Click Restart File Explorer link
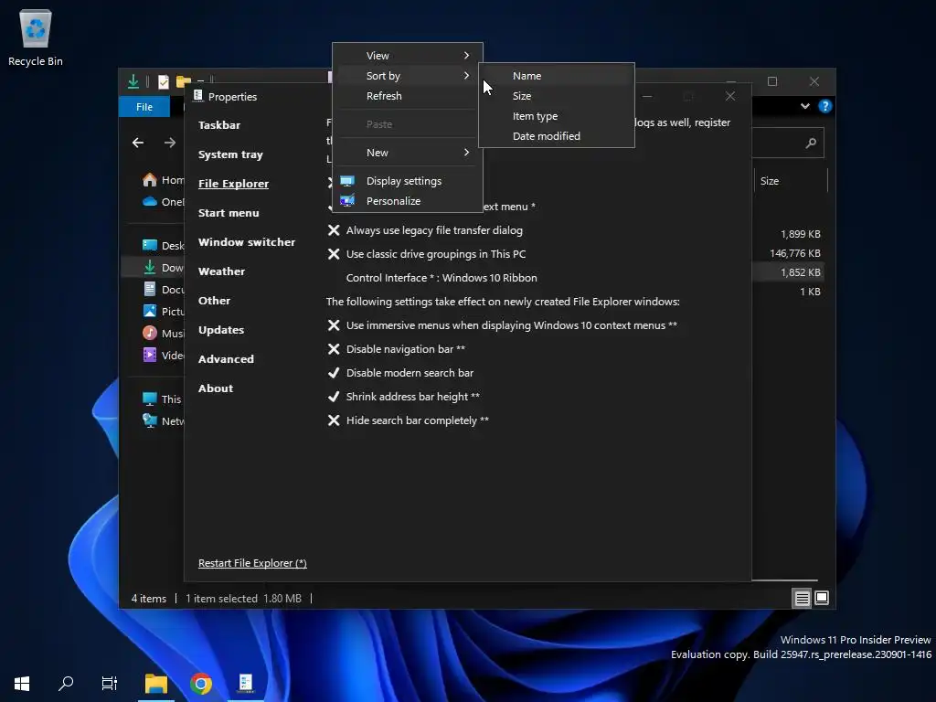 click(252, 563)
